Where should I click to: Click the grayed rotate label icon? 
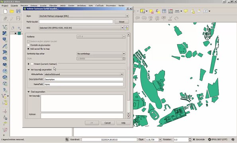(x=176, y=19)
